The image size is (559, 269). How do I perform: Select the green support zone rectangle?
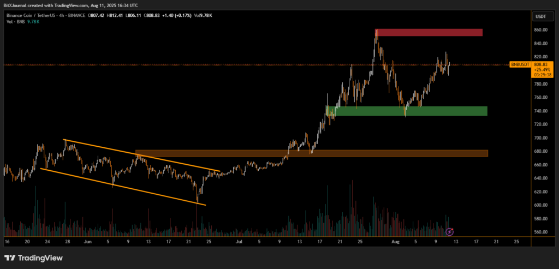coord(407,111)
